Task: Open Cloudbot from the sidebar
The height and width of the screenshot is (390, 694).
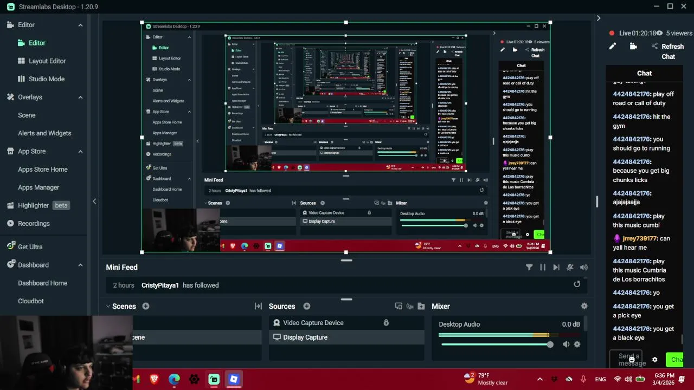Action: 31,301
